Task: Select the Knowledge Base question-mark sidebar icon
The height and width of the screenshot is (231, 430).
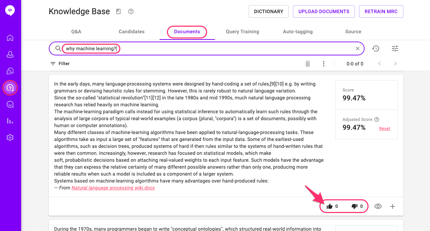Action: click(10, 88)
